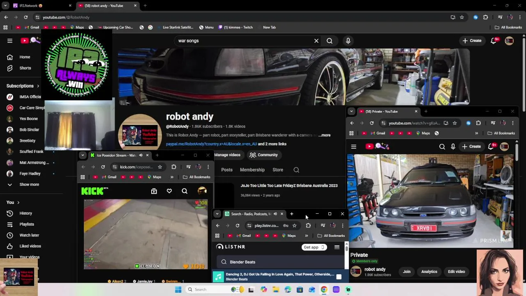The image size is (526, 296).
Task: Click Manage videos button
Action: (x=227, y=155)
